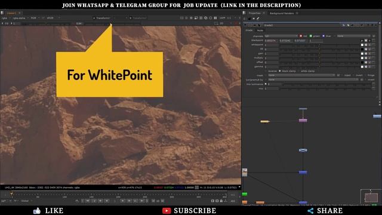Open the viewer rgba layer dropdown
The height and width of the screenshot is (215, 382).
coord(6,18)
